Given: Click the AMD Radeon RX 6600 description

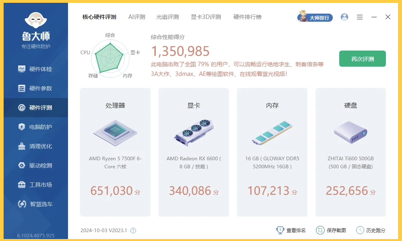Looking at the screenshot, I should click(x=194, y=162).
